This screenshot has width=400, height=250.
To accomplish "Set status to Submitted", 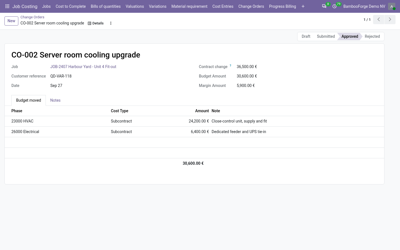I will click(x=326, y=36).
